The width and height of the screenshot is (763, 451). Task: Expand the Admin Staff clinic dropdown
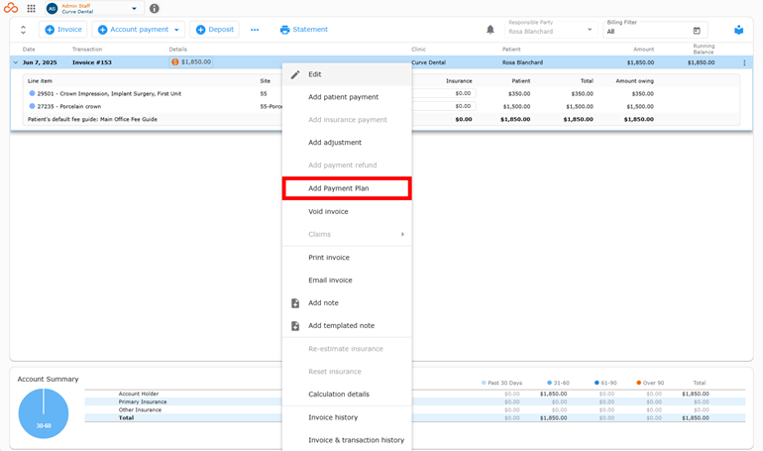pyautogui.click(x=135, y=9)
